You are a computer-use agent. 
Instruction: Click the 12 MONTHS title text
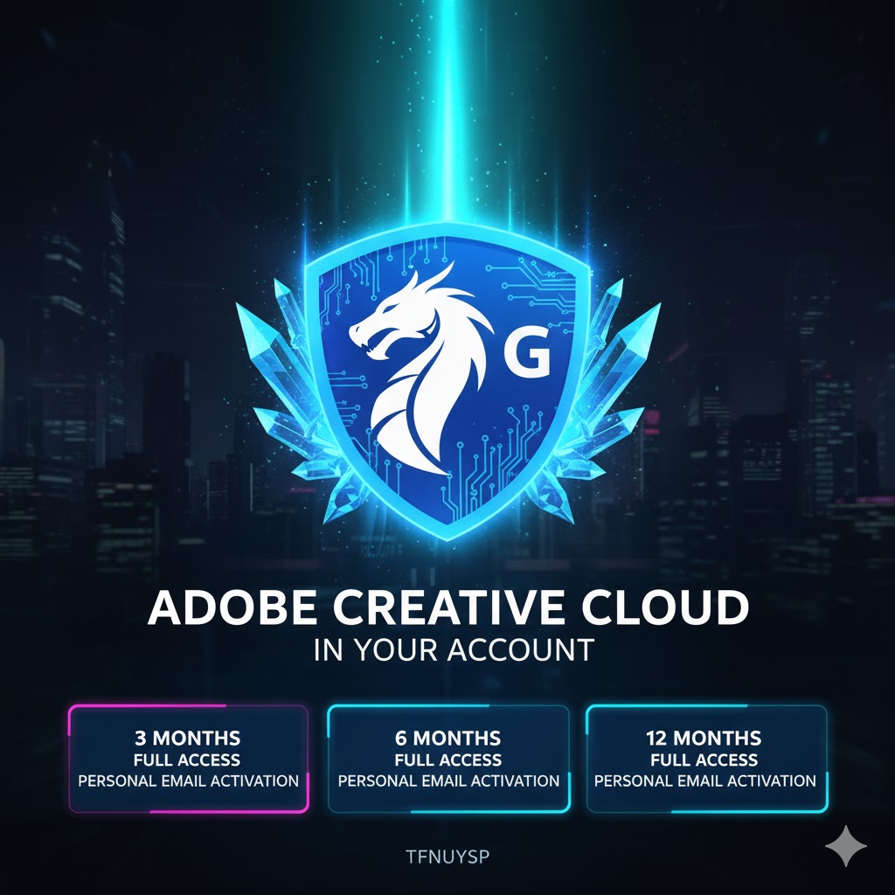click(704, 738)
